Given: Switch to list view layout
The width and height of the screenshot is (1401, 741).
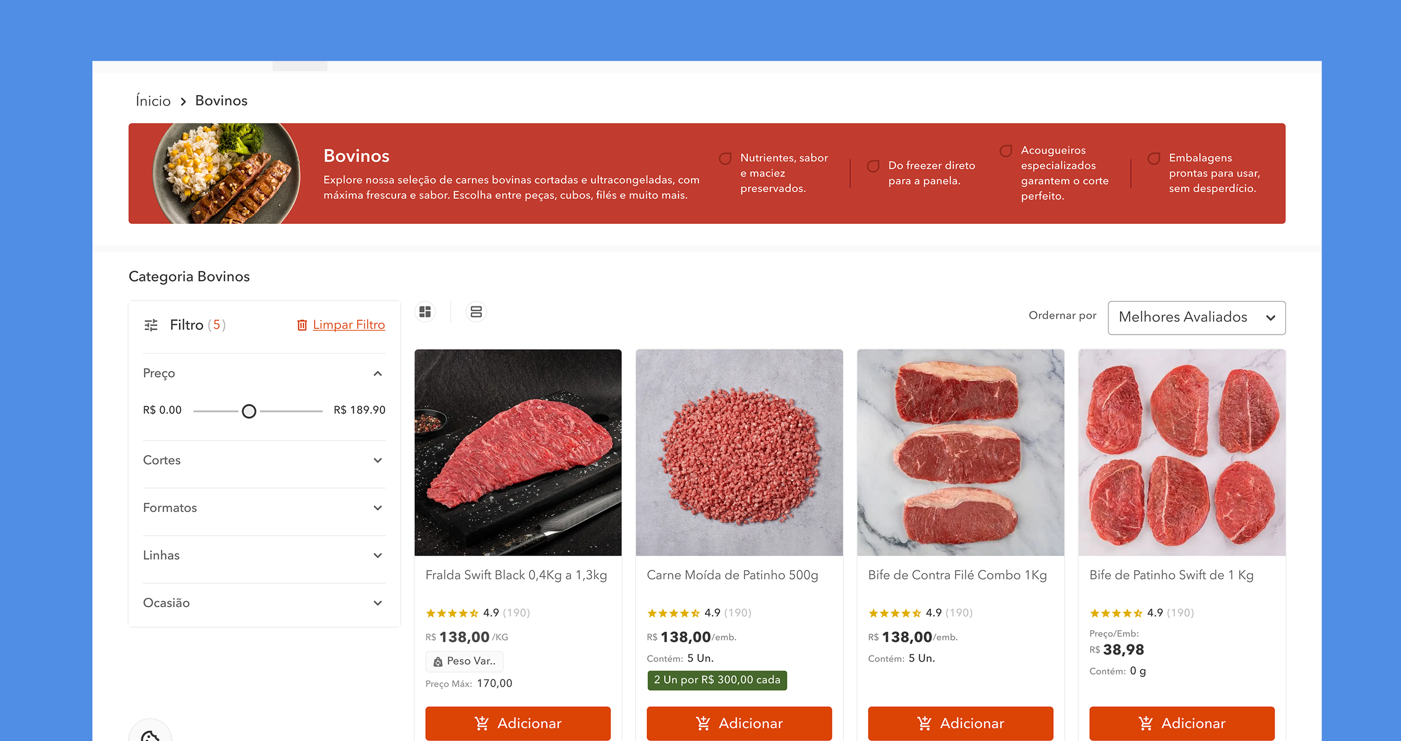Looking at the screenshot, I should click(x=476, y=312).
